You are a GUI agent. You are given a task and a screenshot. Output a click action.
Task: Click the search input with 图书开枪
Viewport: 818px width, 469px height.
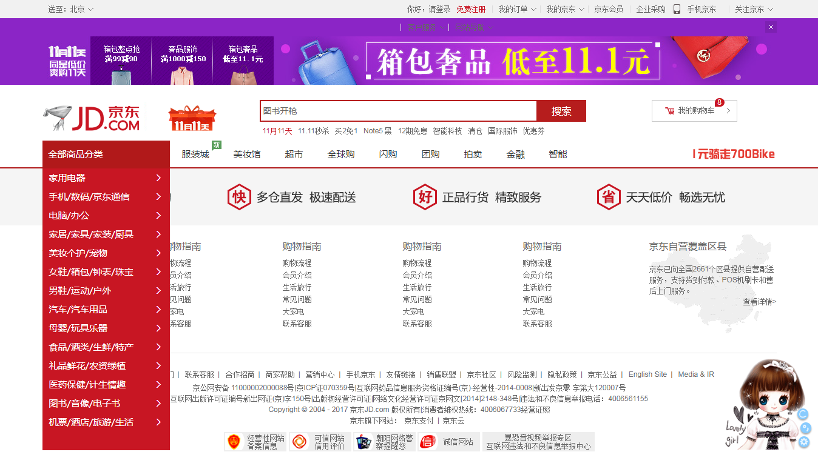click(399, 111)
